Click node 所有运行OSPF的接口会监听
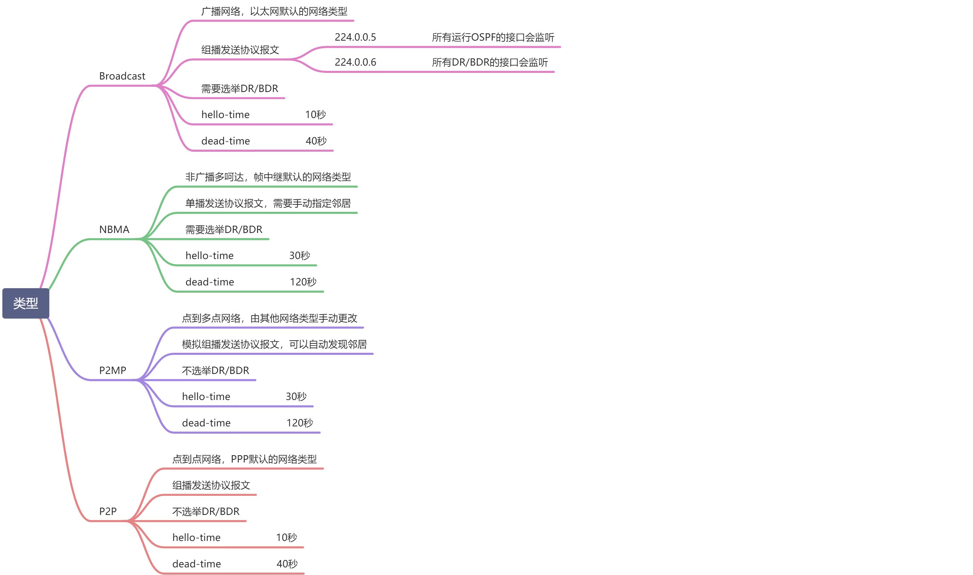This screenshot has height=575, width=973. point(493,37)
